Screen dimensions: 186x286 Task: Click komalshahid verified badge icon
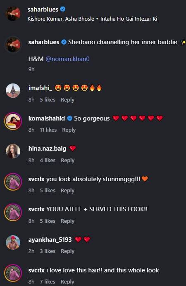pyautogui.click(x=69, y=118)
